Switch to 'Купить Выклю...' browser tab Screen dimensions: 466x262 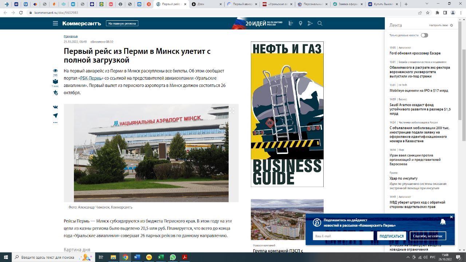383,4
